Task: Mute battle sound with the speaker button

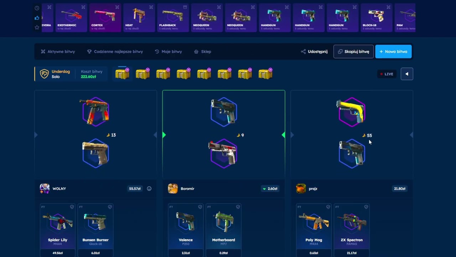Action: [x=407, y=74]
